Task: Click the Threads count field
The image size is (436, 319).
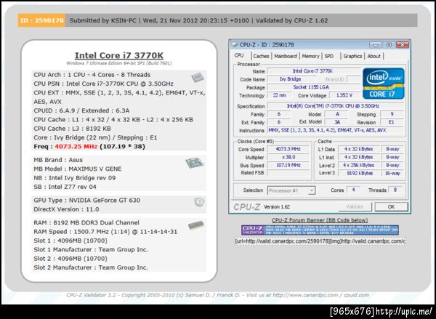Action: click(395, 190)
